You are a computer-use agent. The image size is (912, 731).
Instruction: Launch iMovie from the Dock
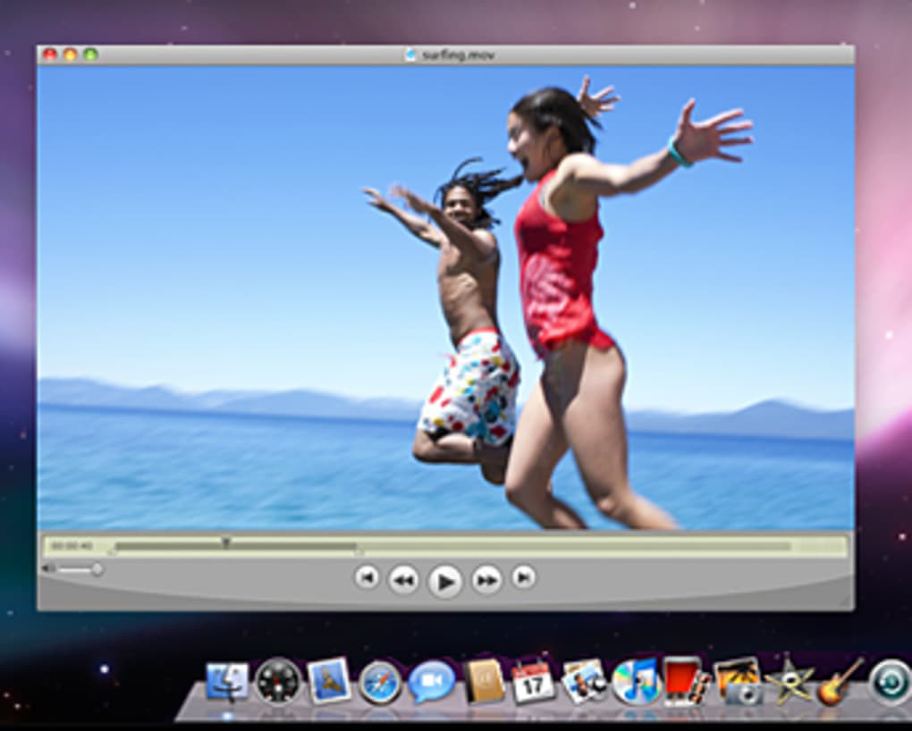[789, 680]
